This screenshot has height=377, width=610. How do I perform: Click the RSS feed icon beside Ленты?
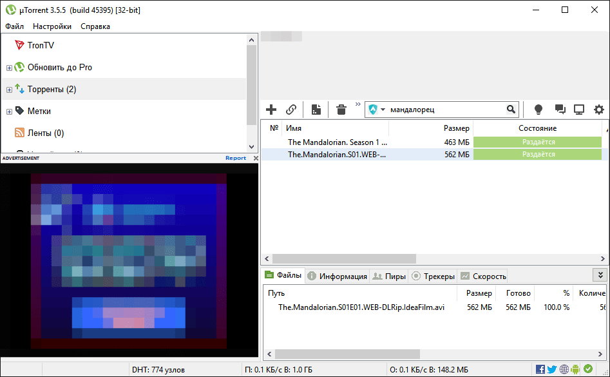tap(19, 133)
